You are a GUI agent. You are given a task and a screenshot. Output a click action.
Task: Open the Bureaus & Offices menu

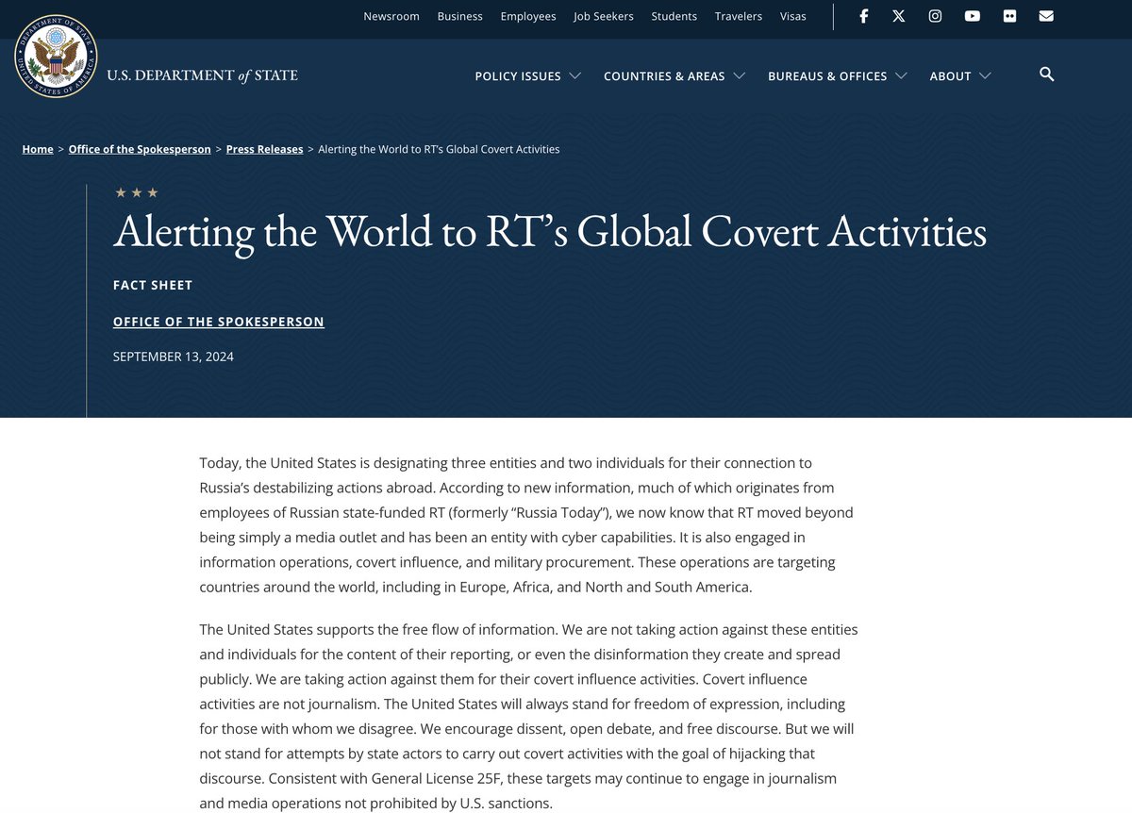(827, 75)
